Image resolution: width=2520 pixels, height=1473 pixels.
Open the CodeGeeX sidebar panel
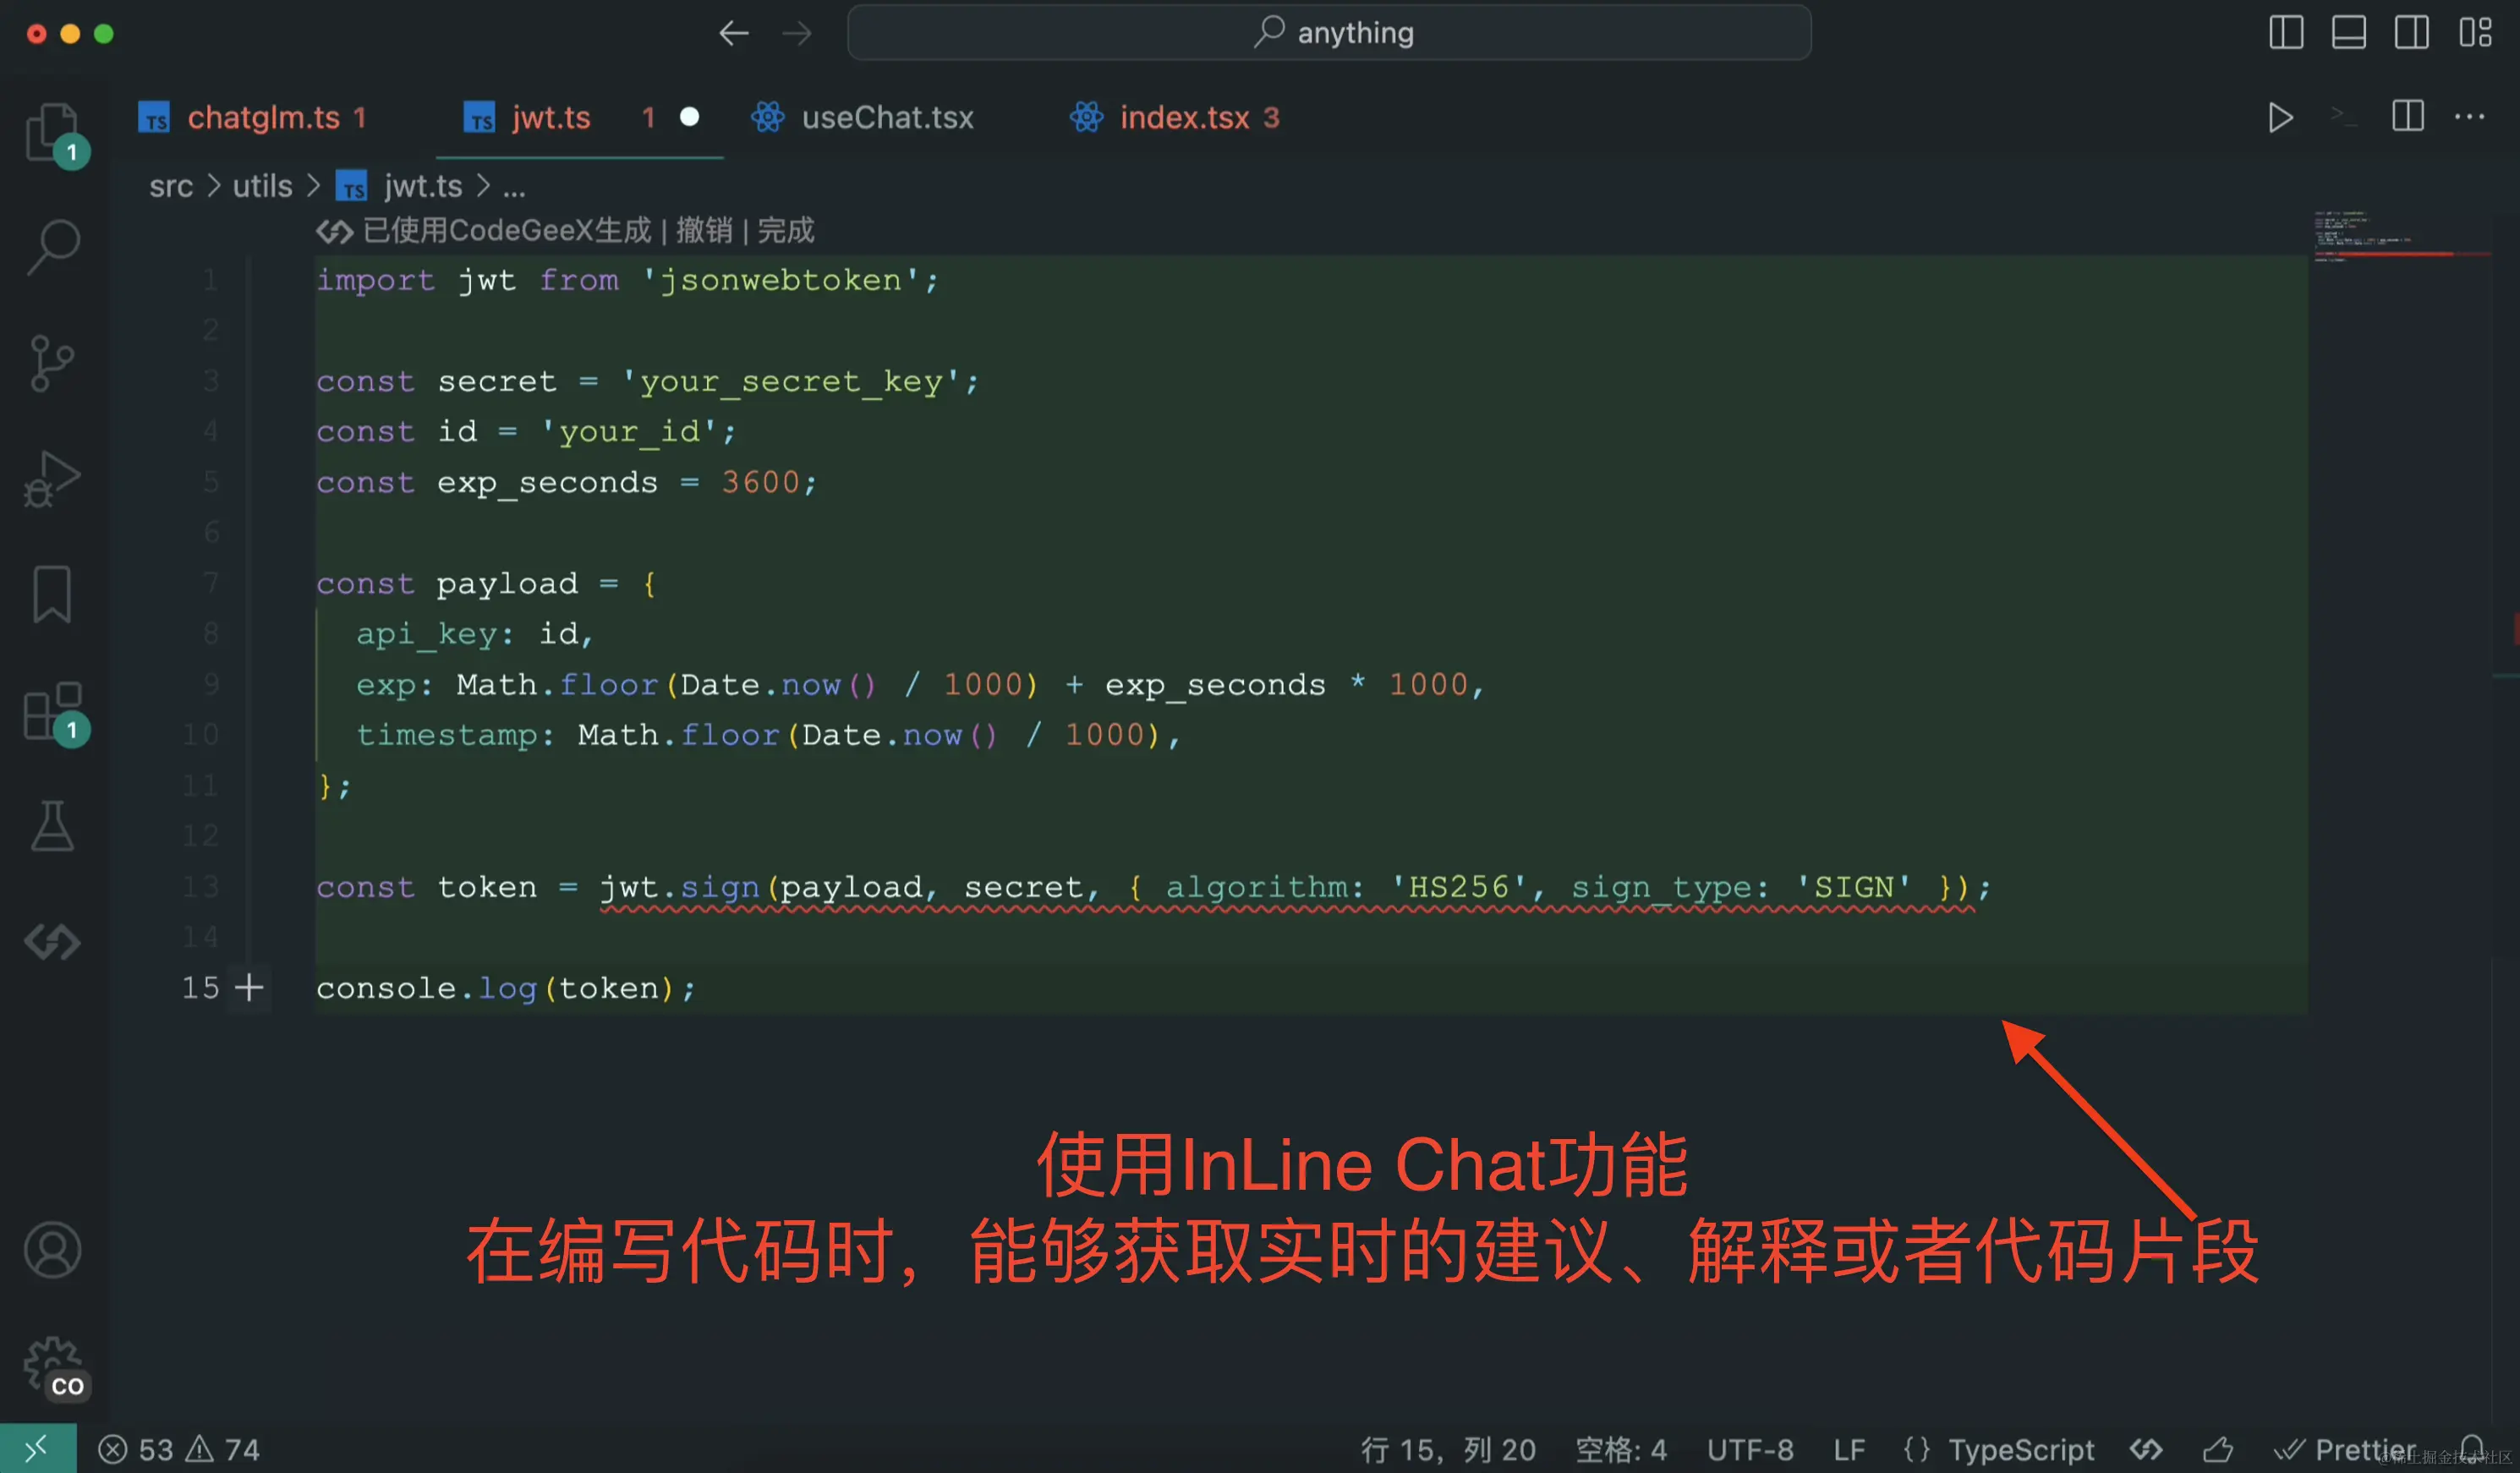point(52,940)
